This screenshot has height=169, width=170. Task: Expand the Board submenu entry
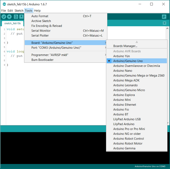click(x=66, y=43)
